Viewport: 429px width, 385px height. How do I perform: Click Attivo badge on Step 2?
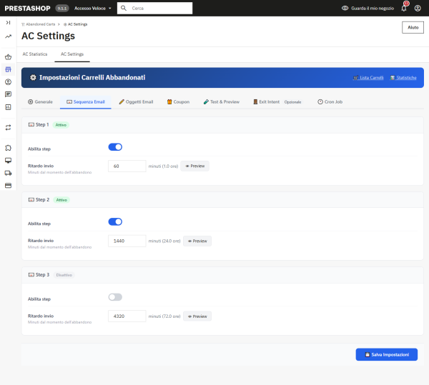coord(61,200)
